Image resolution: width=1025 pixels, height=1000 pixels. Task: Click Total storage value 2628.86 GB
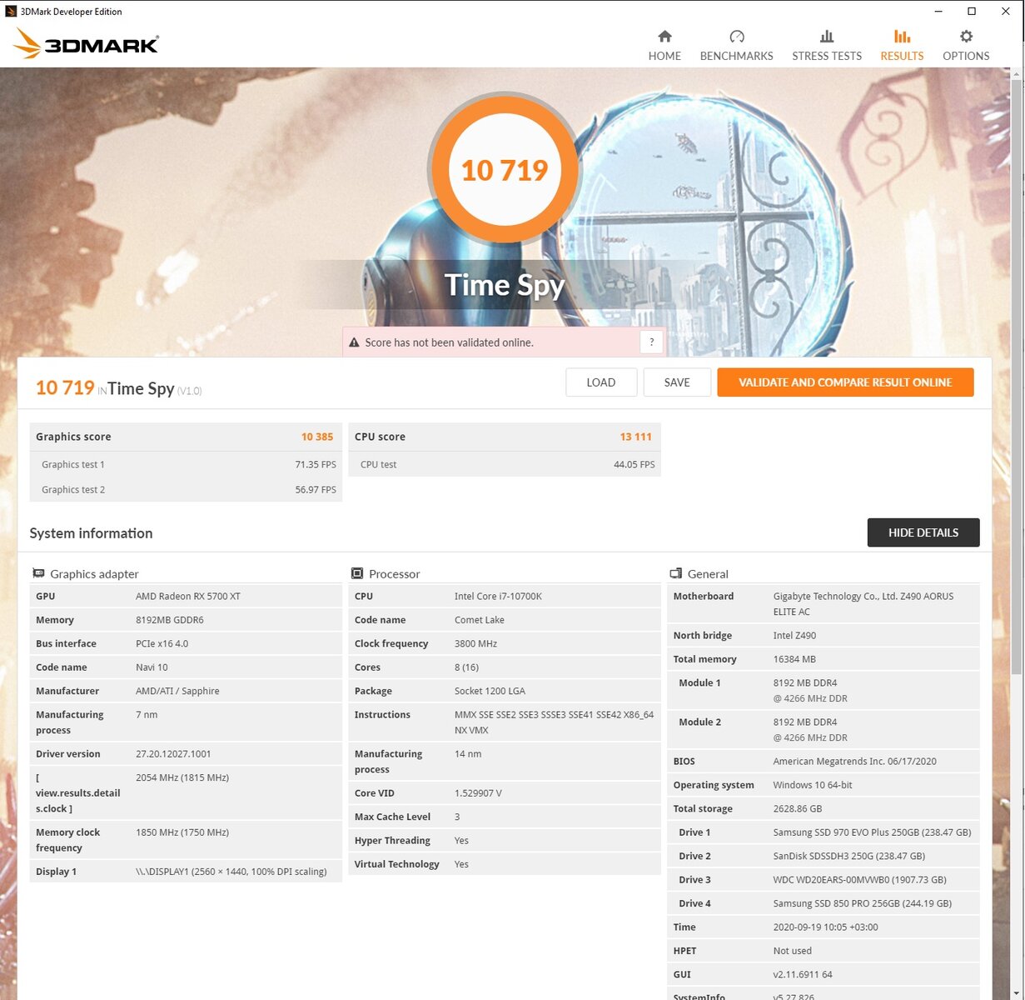pyautogui.click(x=798, y=809)
